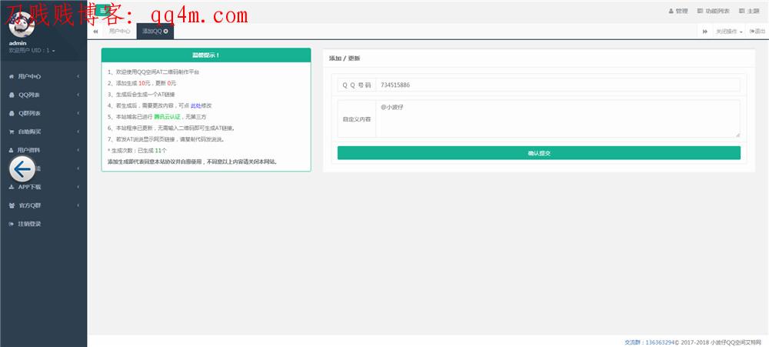Image resolution: width=769 pixels, height=347 pixels.
Task: Click the 温馨提示 panel header
Action: pos(206,55)
